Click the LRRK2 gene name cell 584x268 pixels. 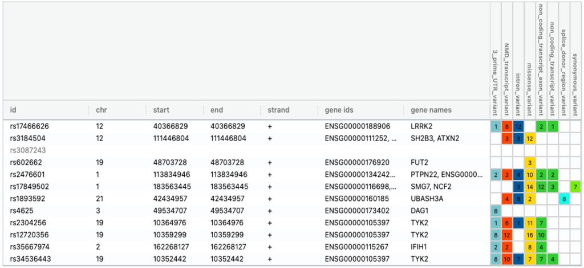(421, 126)
